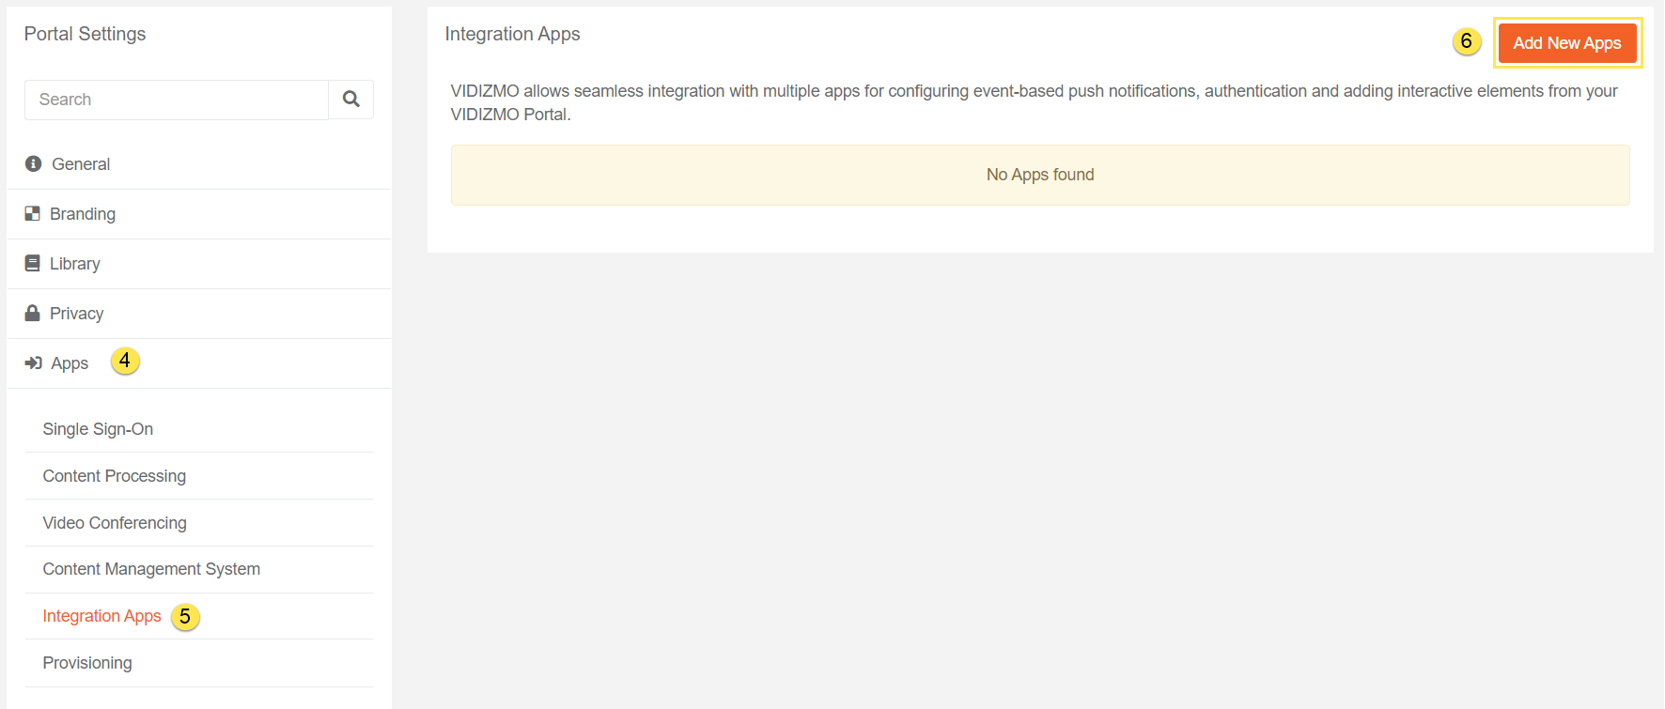Click the General info circle icon
The height and width of the screenshot is (709, 1665).
coord(34,163)
